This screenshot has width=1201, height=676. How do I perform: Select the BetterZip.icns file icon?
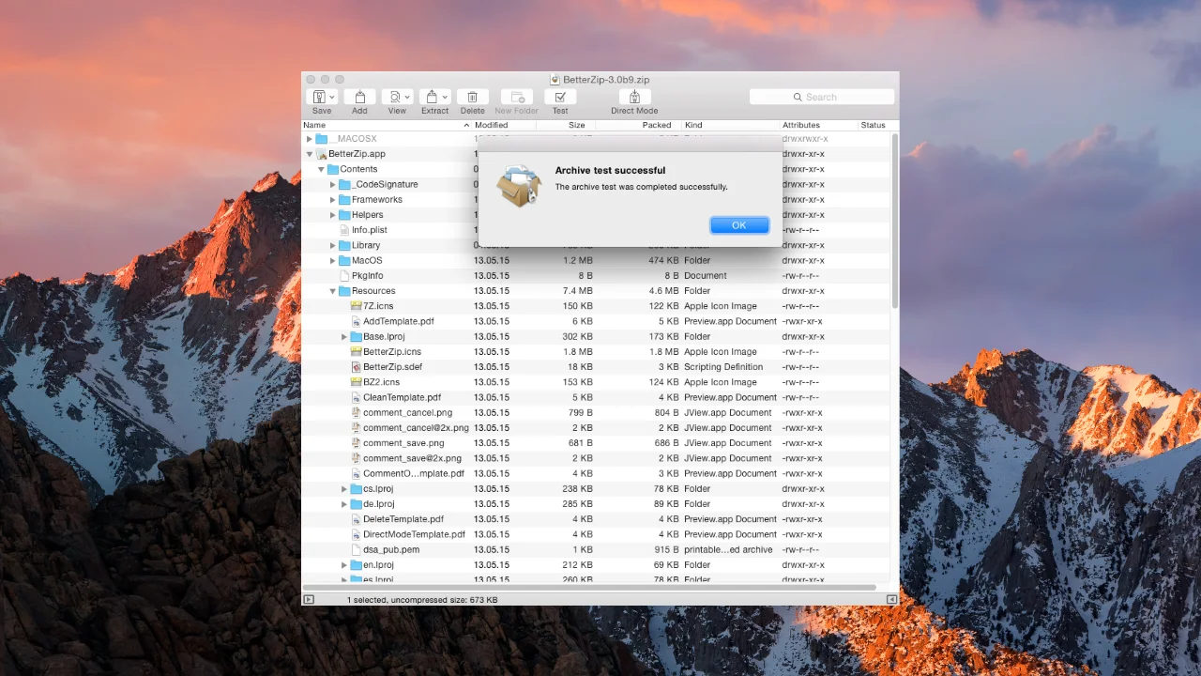coord(356,352)
